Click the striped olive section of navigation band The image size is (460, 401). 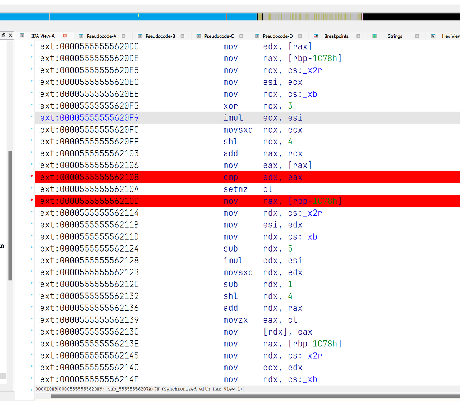click(x=312, y=17)
